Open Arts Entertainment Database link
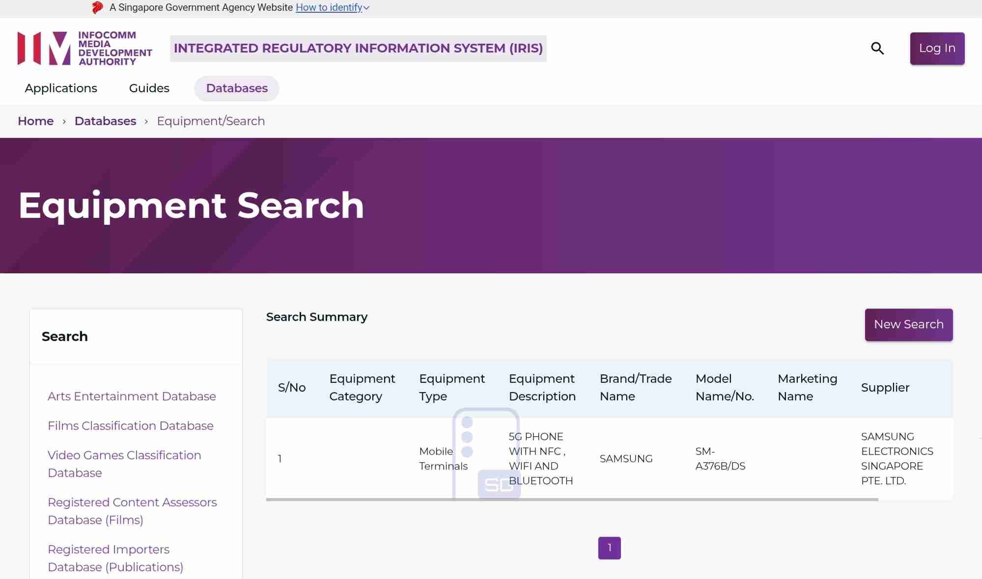 coord(132,396)
